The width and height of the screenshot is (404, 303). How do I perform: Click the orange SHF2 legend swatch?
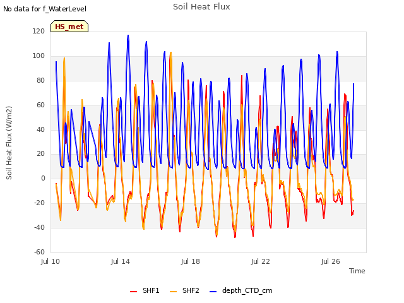(x=174, y=292)
